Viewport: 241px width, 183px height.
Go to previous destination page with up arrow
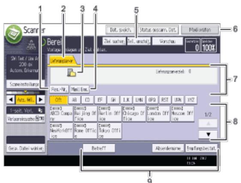(x=208, y=123)
